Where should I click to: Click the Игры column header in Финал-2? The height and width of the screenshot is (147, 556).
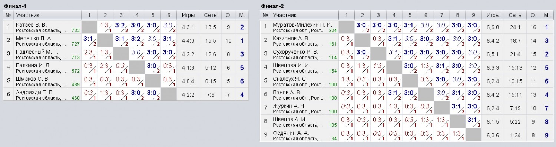click(493, 15)
